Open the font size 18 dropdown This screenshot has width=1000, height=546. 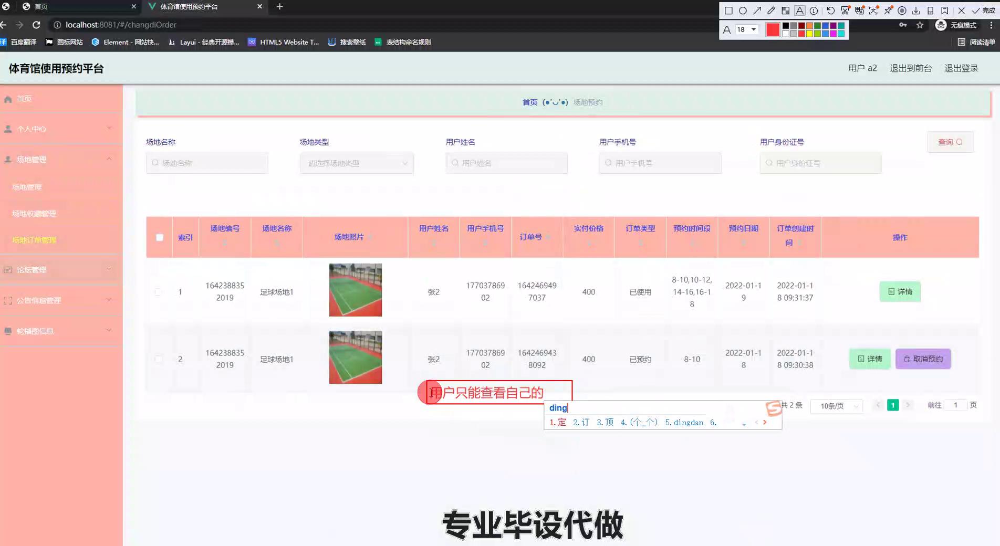(746, 29)
